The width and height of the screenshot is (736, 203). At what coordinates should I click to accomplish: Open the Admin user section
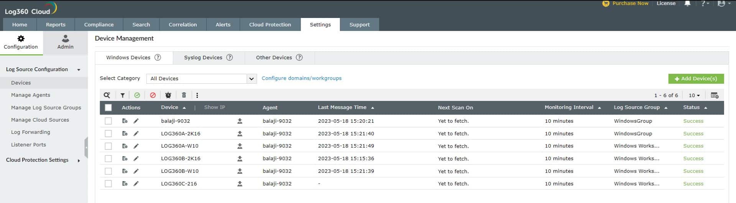click(66, 42)
